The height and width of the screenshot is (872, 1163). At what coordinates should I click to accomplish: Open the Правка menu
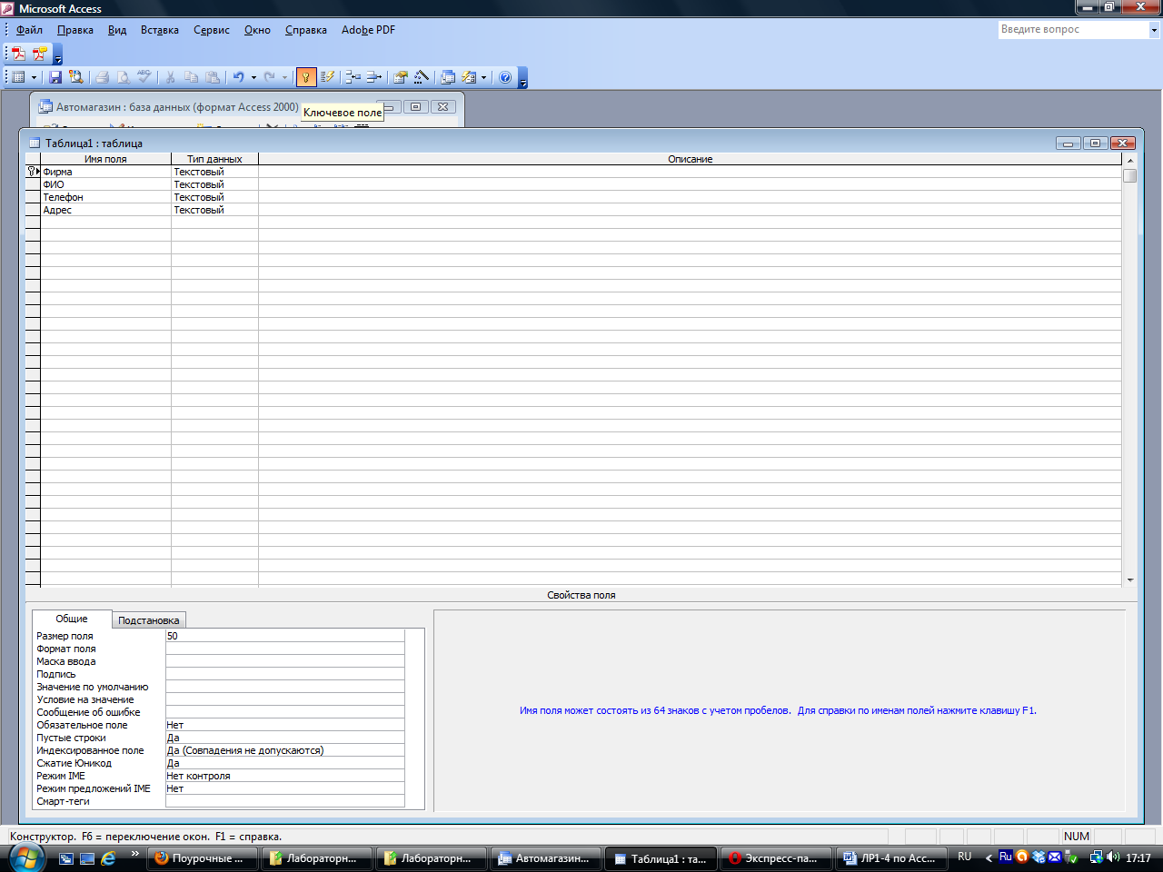[x=75, y=30]
